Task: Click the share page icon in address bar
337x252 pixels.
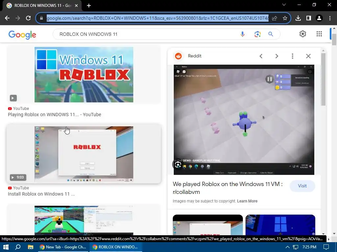Action: 274,18
